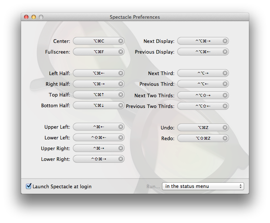Edit the Lower Left shortcut field
Screen dimensions: 270x223
pyautogui.click(x=99, y=138)
